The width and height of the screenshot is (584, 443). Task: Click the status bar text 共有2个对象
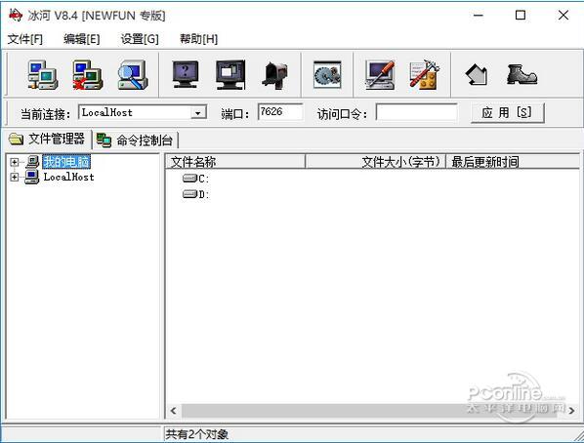(x=197, y=434)
